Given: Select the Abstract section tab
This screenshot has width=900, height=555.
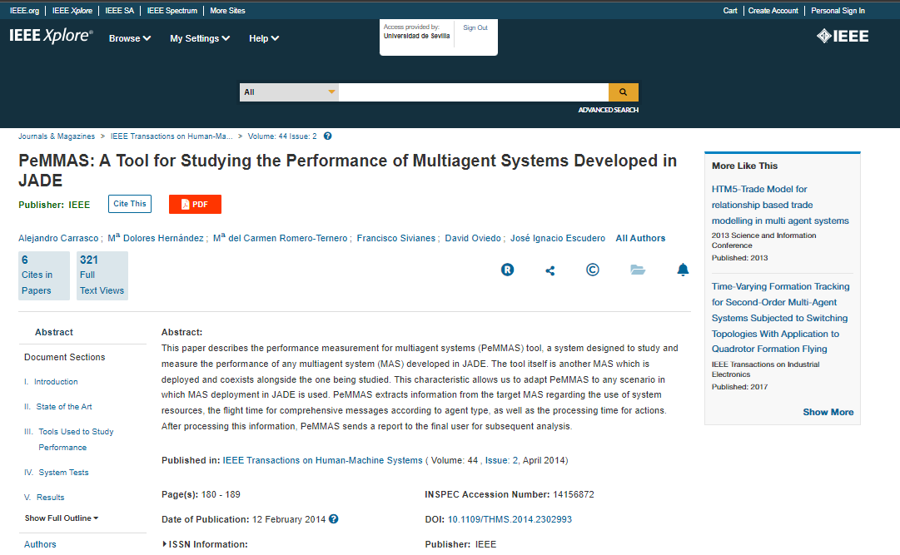Looking at the screenshot, I should click(x=54, y=332).
